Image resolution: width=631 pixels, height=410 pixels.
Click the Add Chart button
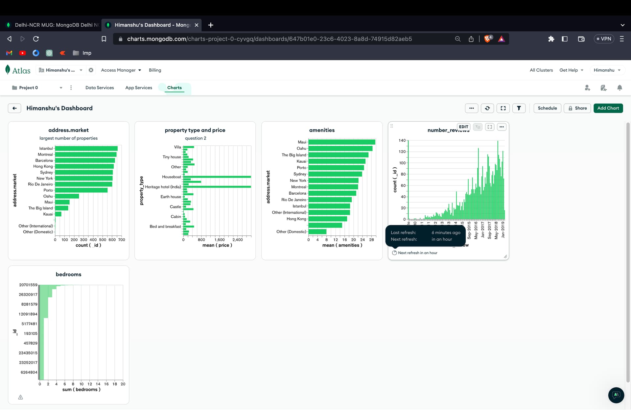[x=608, y=108]
